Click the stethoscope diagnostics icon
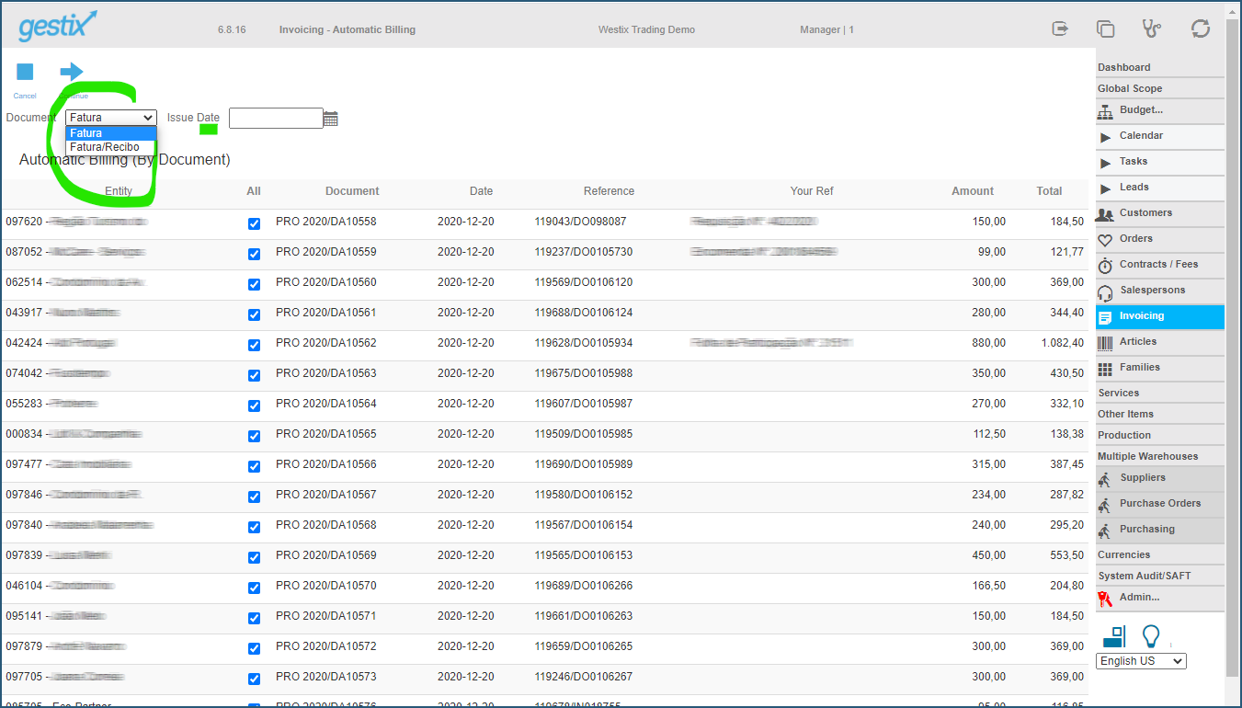Screen dimensions: 1242x708 click(x=1152, y=29)
